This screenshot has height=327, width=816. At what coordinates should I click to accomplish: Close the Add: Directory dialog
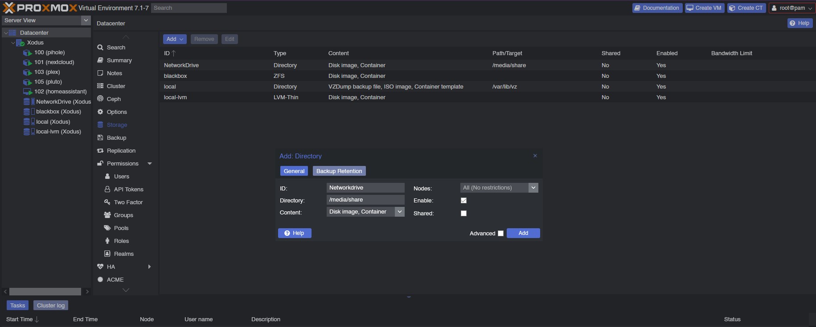[x=535, y=156]
